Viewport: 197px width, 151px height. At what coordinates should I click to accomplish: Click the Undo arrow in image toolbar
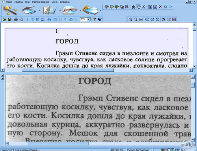pyautogui.click(x=165, y=7)
